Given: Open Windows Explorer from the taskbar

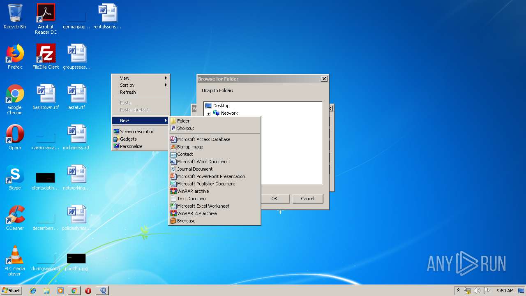Looking at the screenshot, I should pyautogui.click(x=46, y=291).
